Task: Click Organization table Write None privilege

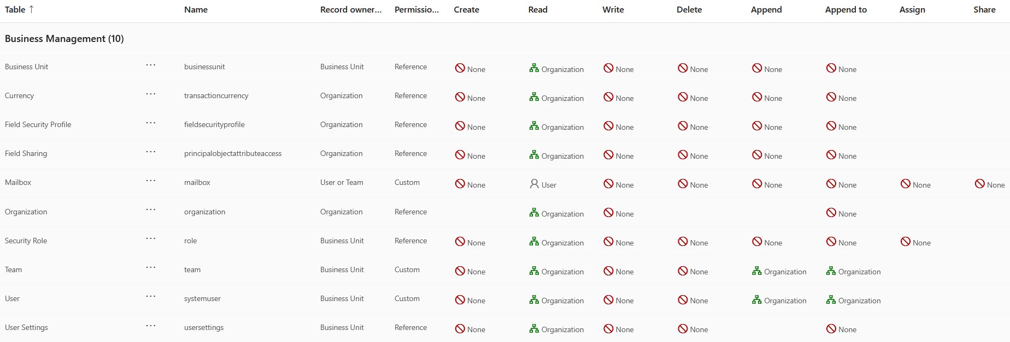Action: point(618,213)
